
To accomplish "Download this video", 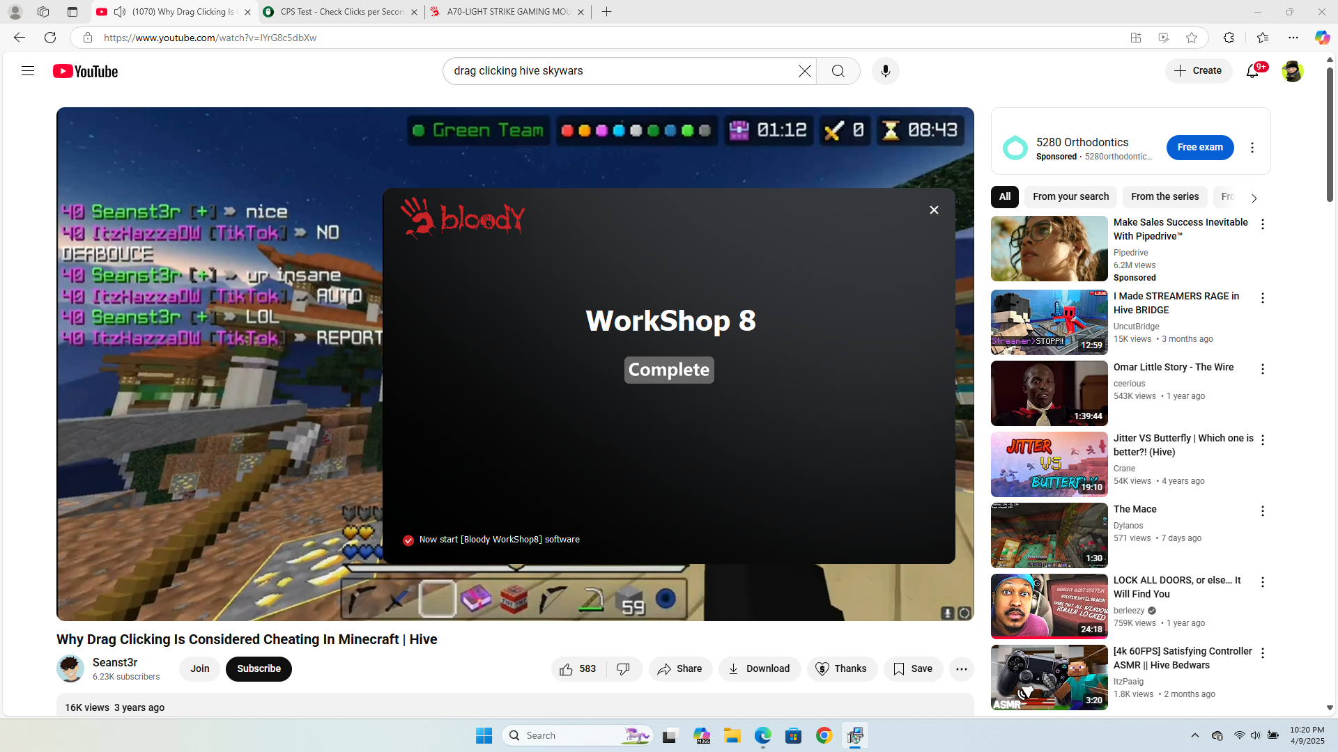I will click(760, 669).
